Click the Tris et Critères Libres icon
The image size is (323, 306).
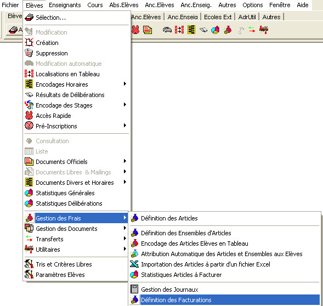[x=29, y=264]
